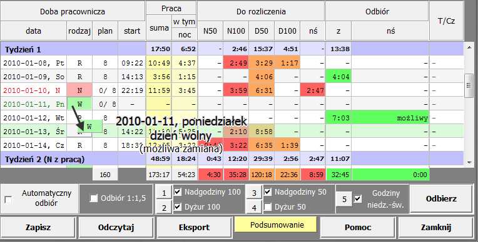
Task: Uncheck Nadgodziny 100 checkbox
Action: [x=178, y=192]
